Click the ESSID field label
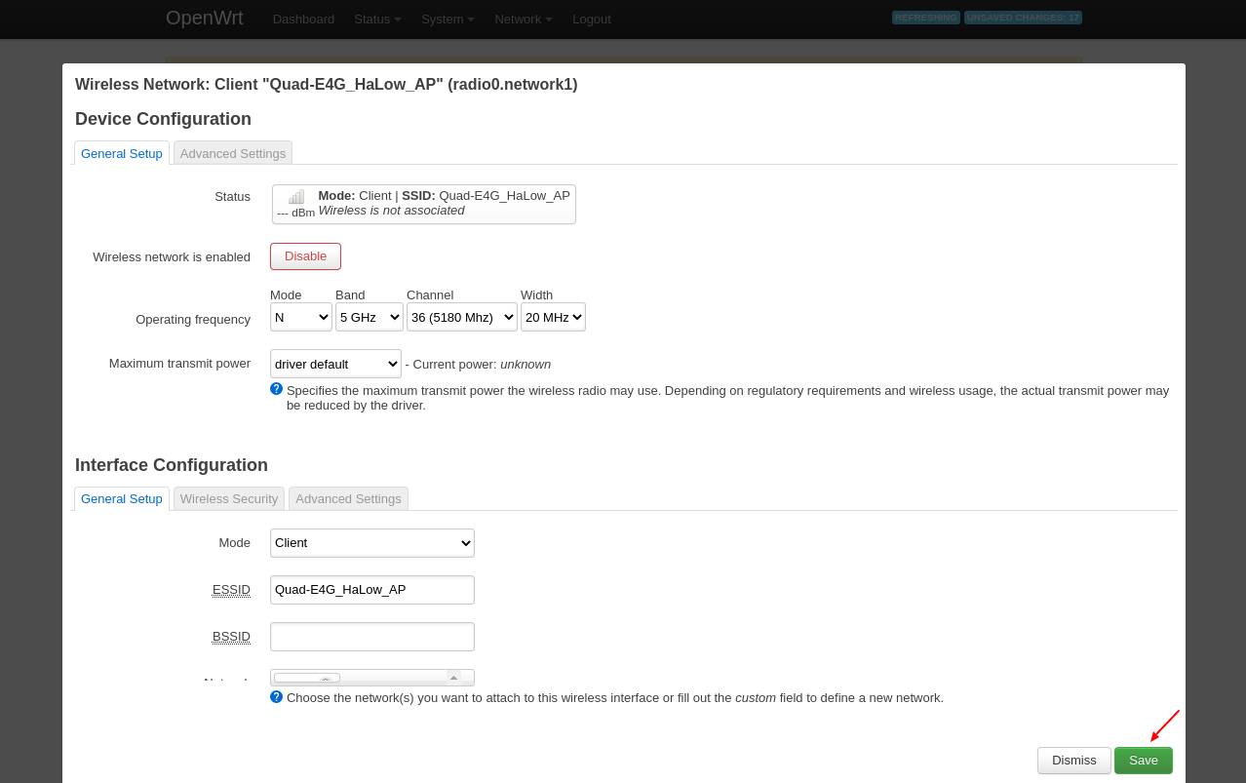 (x=231, y=590)
